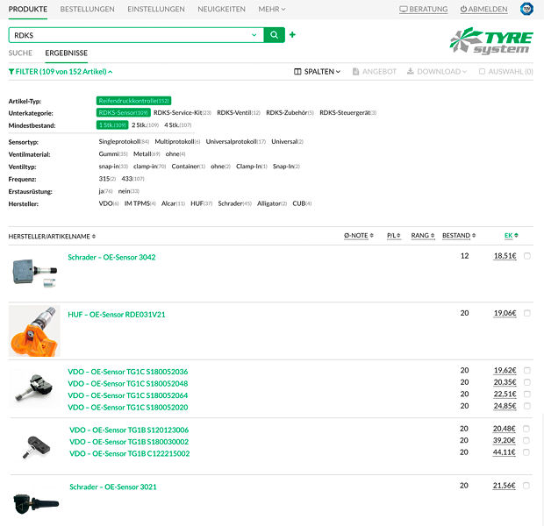Tick checkbox for VDO TG1B S120123006

coord(526,429)
